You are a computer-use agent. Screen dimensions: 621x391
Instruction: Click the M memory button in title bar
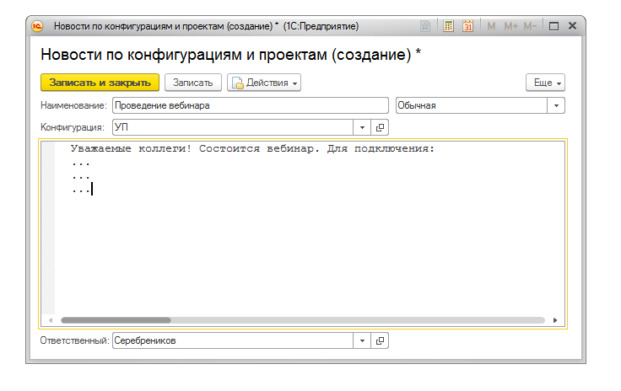(492, 26)
